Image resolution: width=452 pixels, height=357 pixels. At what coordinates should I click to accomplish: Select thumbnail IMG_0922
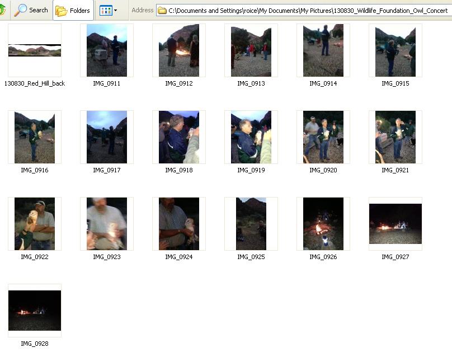[x=35, y=224]
